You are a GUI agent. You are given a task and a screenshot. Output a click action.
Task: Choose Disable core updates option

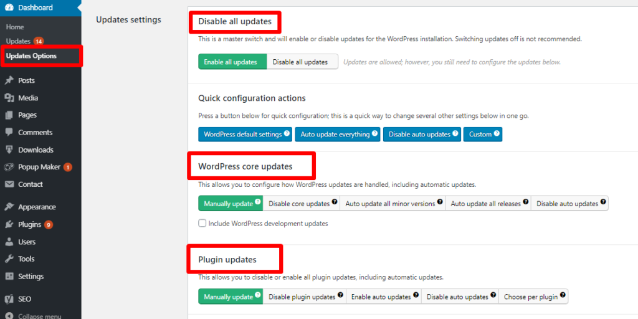[302, 204]
